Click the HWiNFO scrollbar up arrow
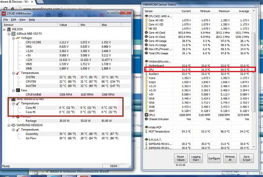The height and width of the screenshot is (177, 263). tap(254, 10)
